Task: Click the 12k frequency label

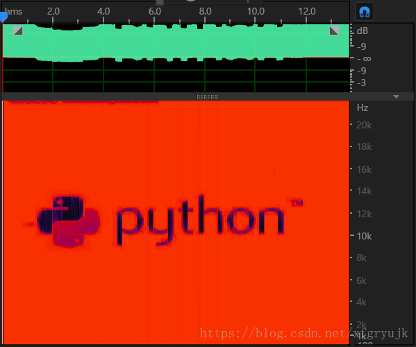Action: [x=365, y=214]
